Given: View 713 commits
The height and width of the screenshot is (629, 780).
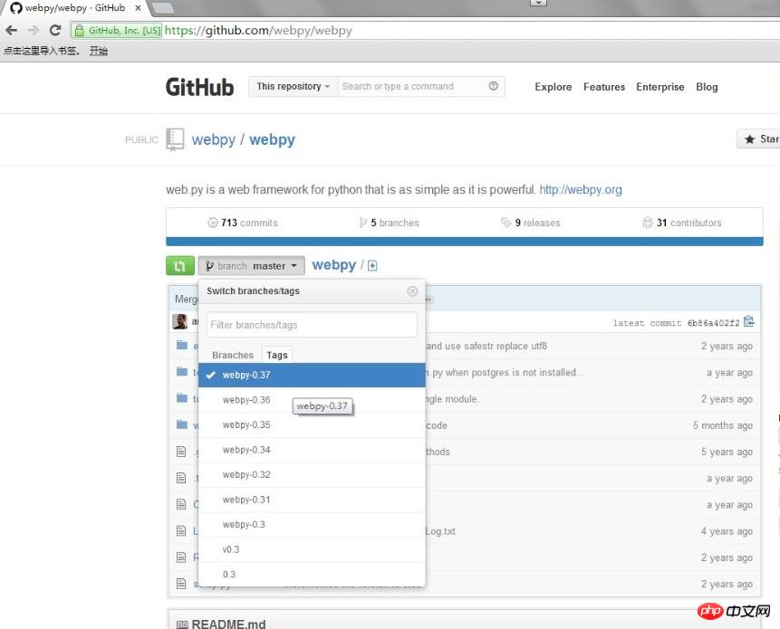Looking at the screenshot, I should 243,223.
